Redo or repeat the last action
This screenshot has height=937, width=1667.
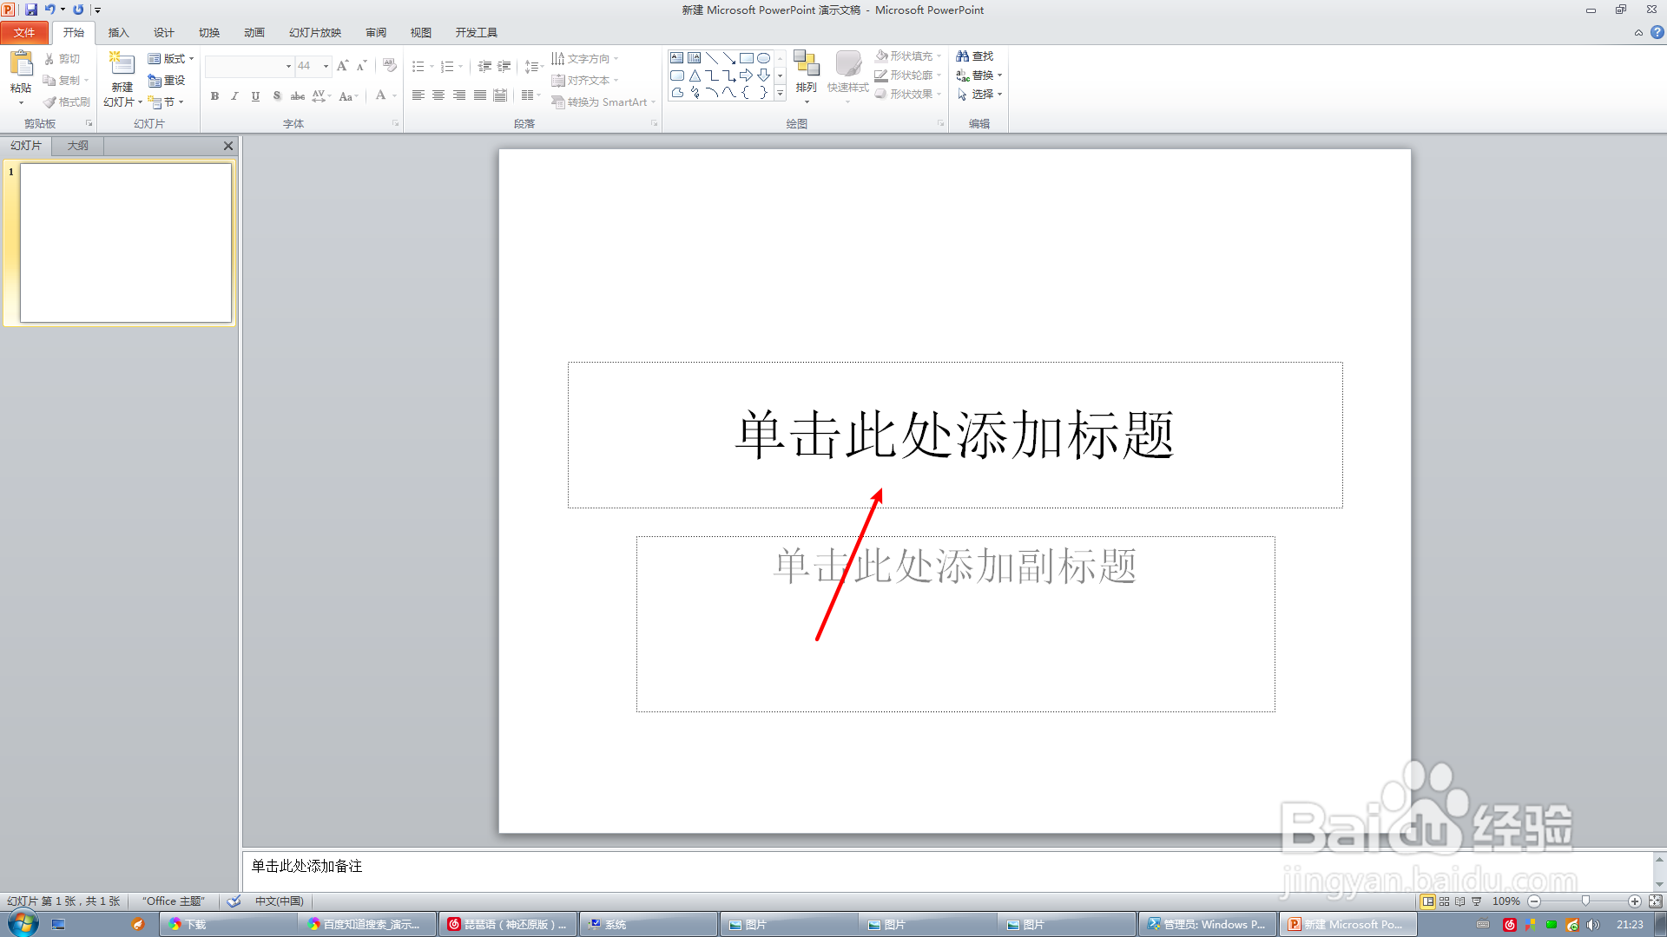pyautogui.click(x=78, y=10)
